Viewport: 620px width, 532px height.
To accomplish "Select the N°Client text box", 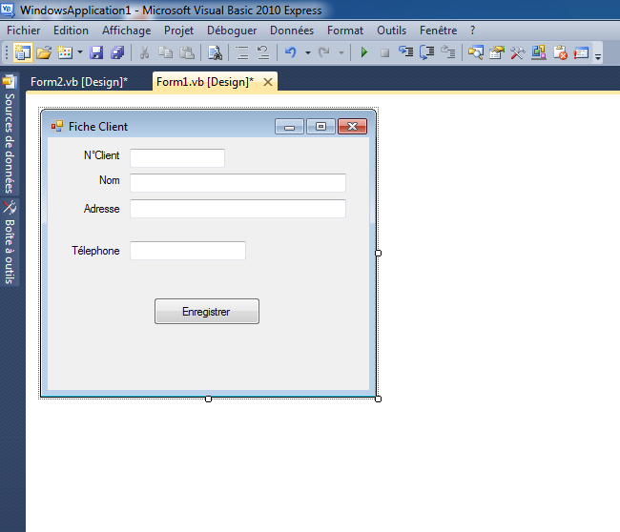I will click(x=177, y=158).
